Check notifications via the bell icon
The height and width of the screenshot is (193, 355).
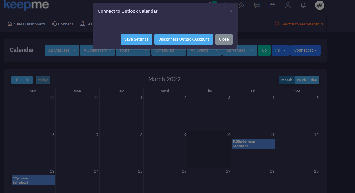[304, 5]
